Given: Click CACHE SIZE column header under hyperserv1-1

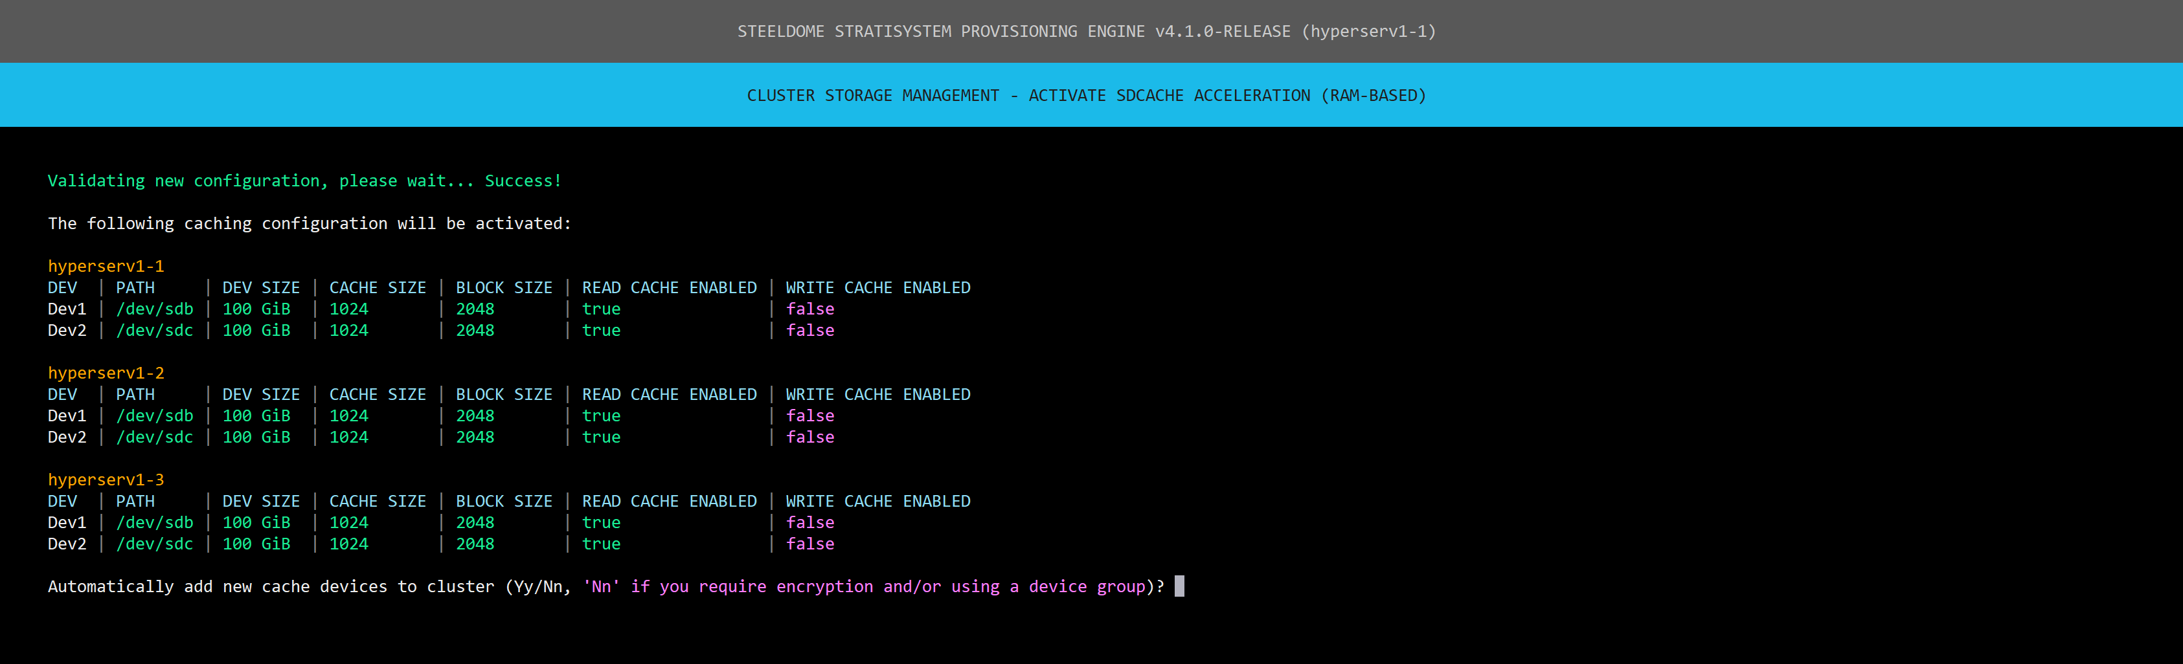Looking at the screenshot, I should 377,288.
